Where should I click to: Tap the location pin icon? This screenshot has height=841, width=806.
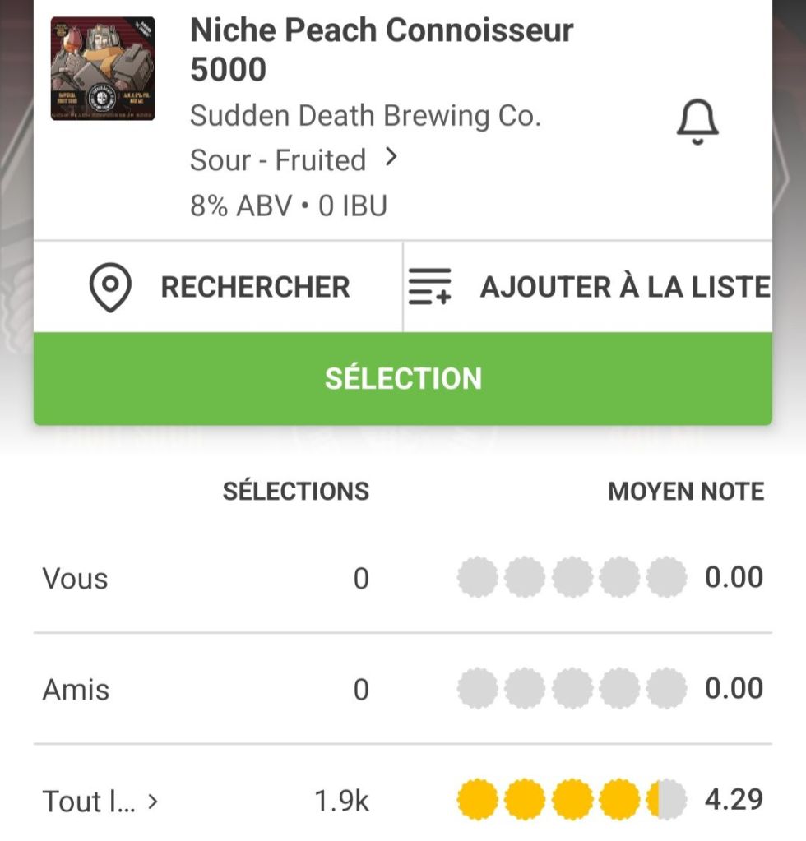click(x=110, y=287)
